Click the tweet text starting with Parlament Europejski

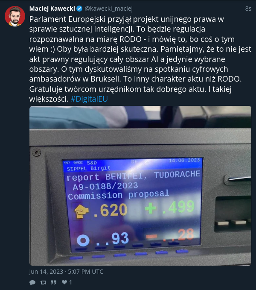[140, 59]
